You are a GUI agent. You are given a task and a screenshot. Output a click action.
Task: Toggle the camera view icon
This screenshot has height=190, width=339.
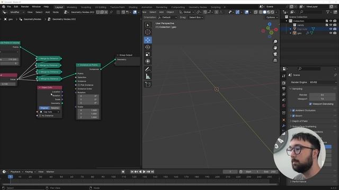tap(275, 54)
